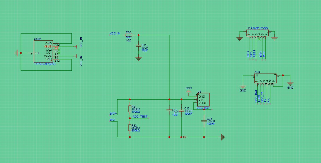Click the red highlighted VBUS pin name

tap(48, 47)
